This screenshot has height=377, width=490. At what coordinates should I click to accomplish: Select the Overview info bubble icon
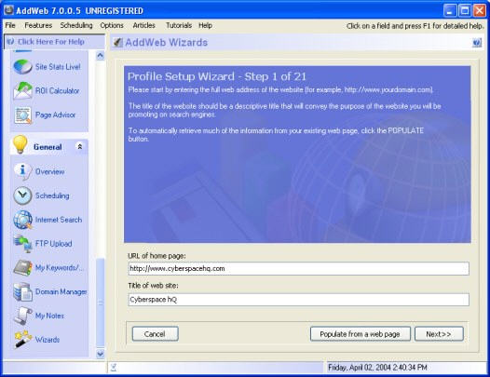tap(22, 171)
